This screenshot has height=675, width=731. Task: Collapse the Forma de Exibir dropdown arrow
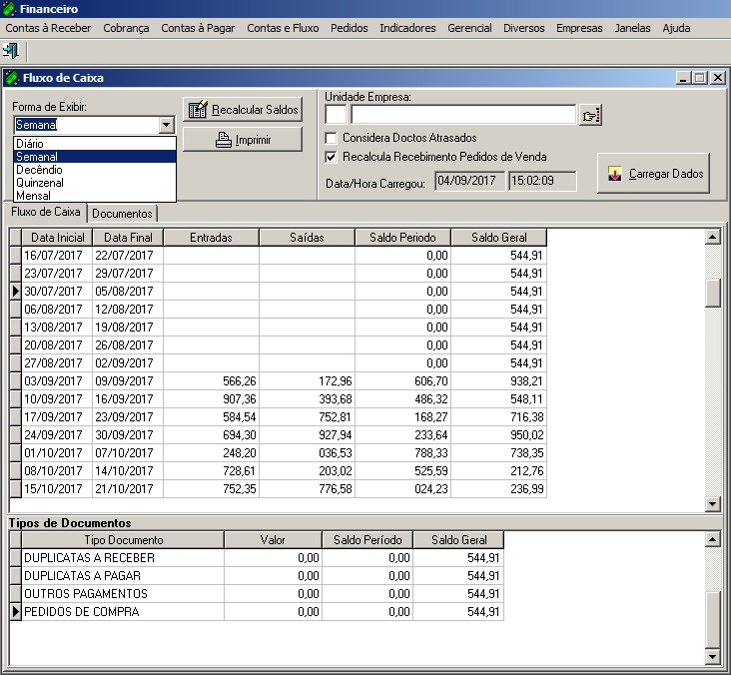[167, 125]
